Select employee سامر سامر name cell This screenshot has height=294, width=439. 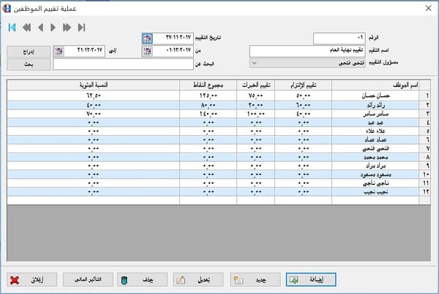pos(375,114)
